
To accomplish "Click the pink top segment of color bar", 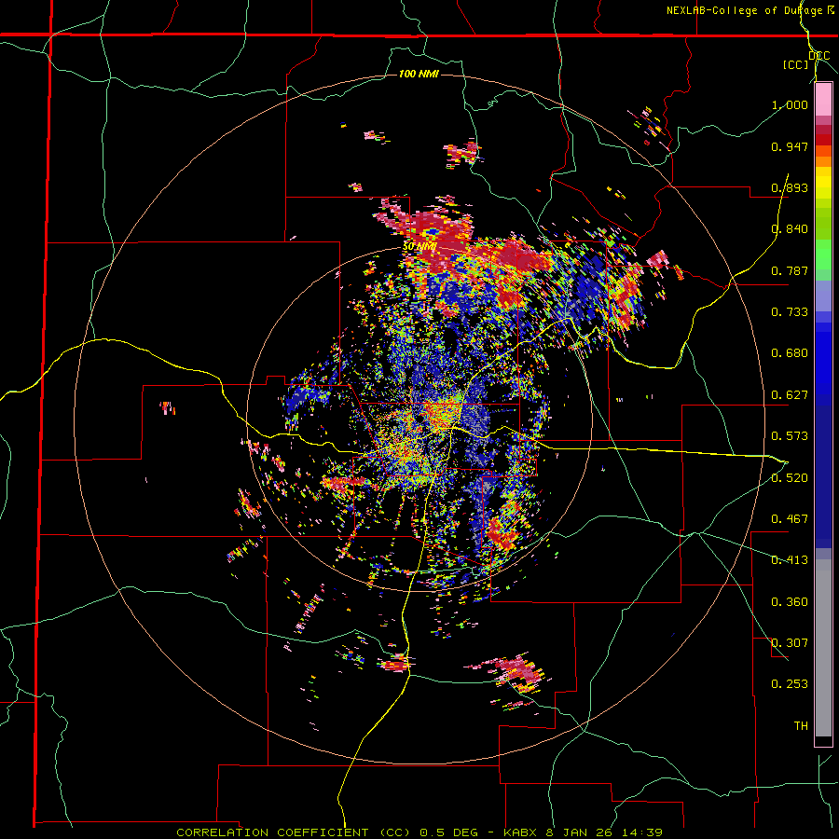I will [823, 100].
